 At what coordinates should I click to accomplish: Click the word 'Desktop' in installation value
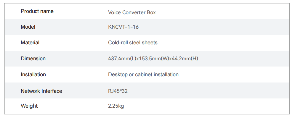pyautogui.click(x=118, y=75)
